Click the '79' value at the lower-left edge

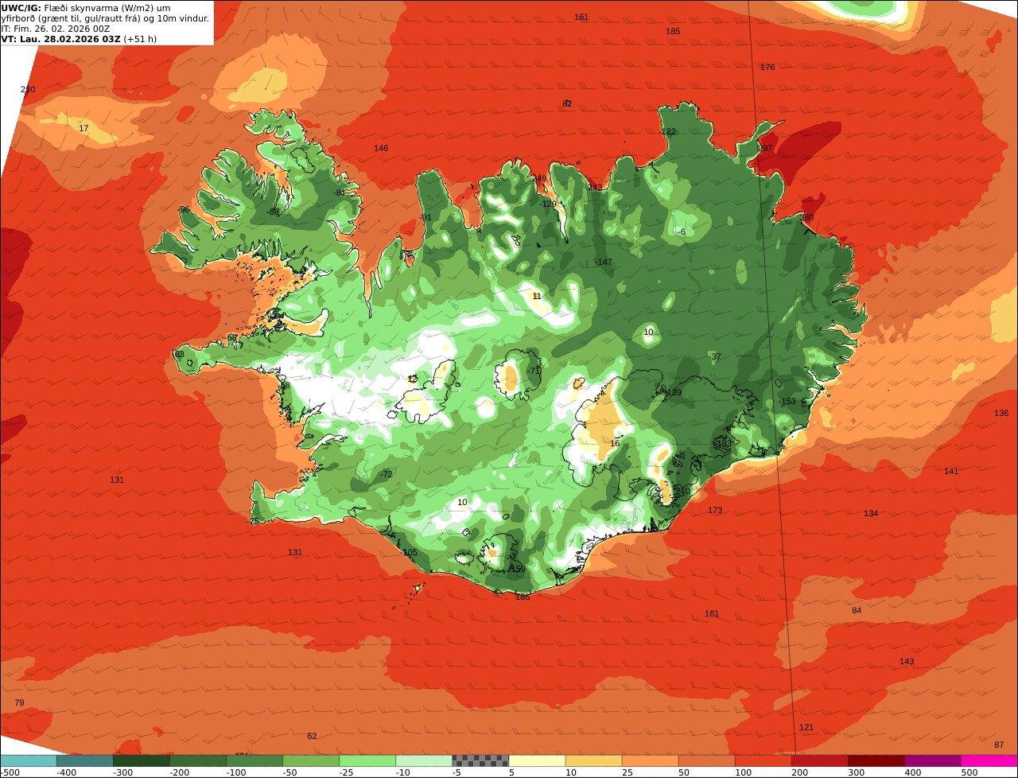tap(20, 702)
